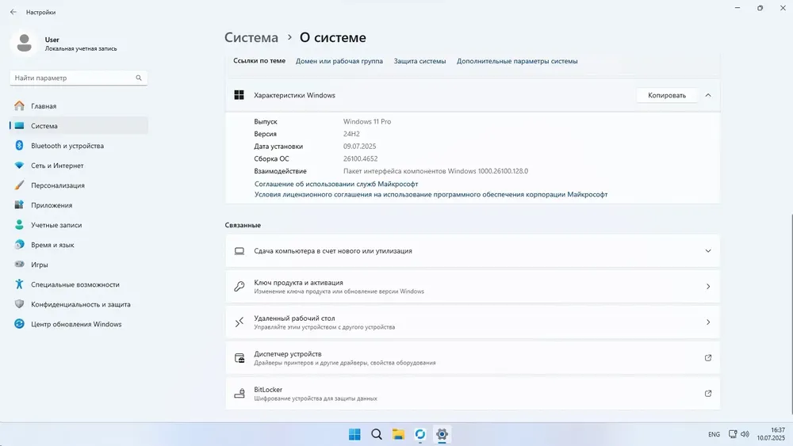Click the BitLocker lock-drive icon
The height and width of the screenshot is (446, 793).
tap(239, 394)
